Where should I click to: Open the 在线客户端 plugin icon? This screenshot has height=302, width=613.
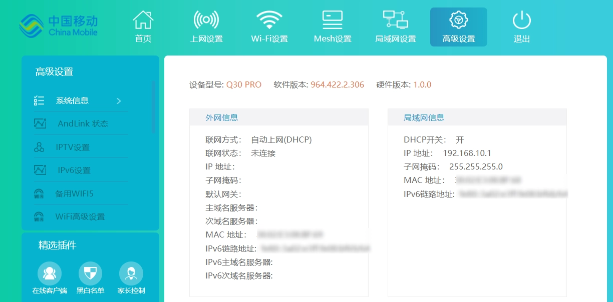(x=49, y=272)
